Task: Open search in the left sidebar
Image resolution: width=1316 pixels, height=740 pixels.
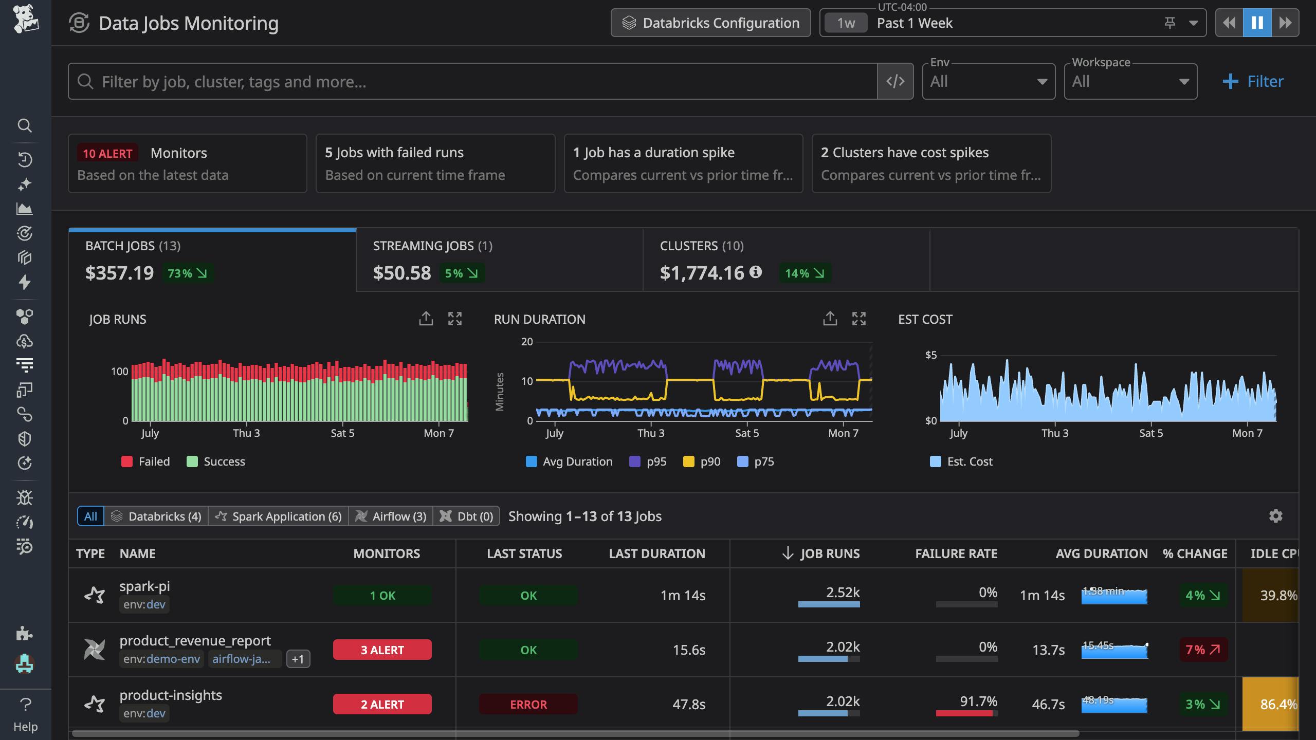Action: point(25,126)
